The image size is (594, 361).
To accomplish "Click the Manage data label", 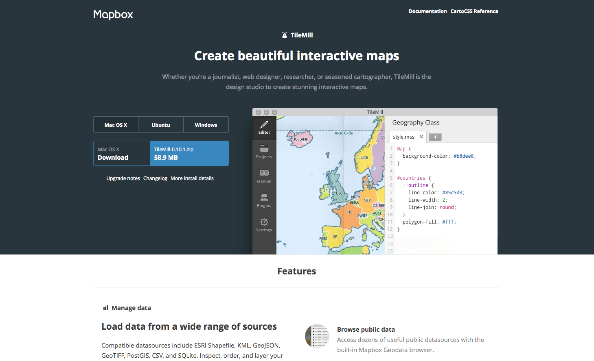I will point(131,308).
